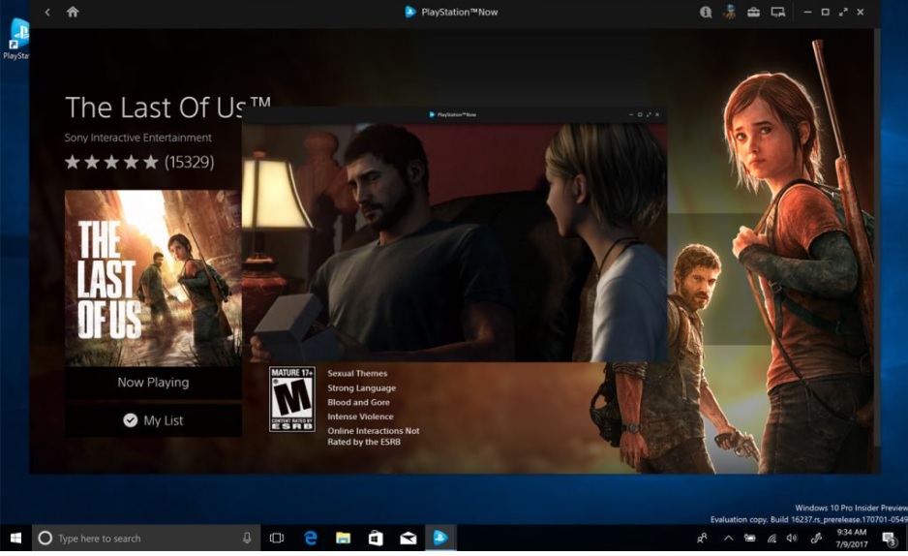Open the Windows Store taskbar icon
Viewport: 908px width, 556px height.
pyautogui.click(x=376, y=538)
